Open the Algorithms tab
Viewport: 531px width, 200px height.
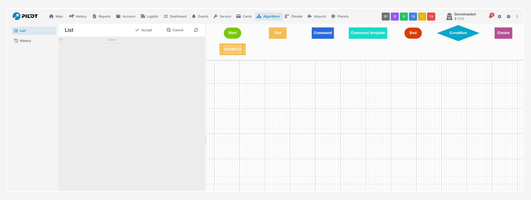(x=269, y=16)
